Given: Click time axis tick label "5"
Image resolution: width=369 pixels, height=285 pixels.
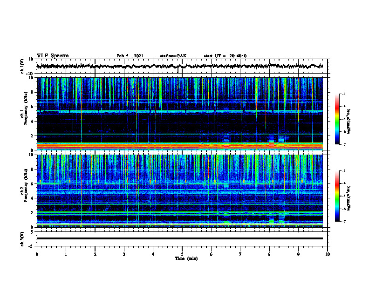Looking at the screenshot, I should (182, 254).
